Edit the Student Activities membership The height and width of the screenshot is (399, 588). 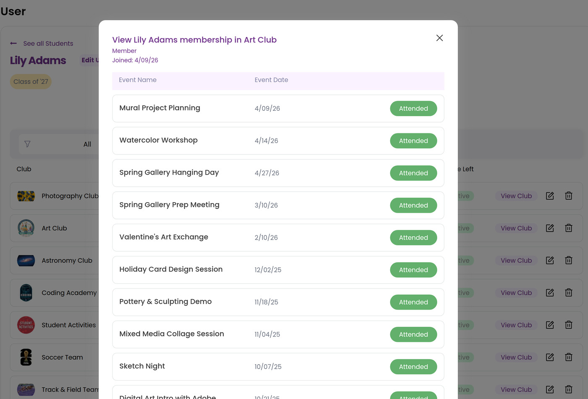tap(550, 325)
